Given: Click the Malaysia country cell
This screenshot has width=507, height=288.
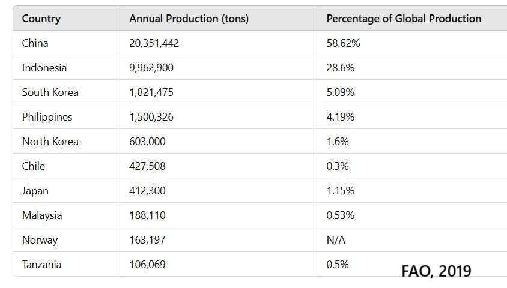Looking at the screenshot, I should [42, 215].
